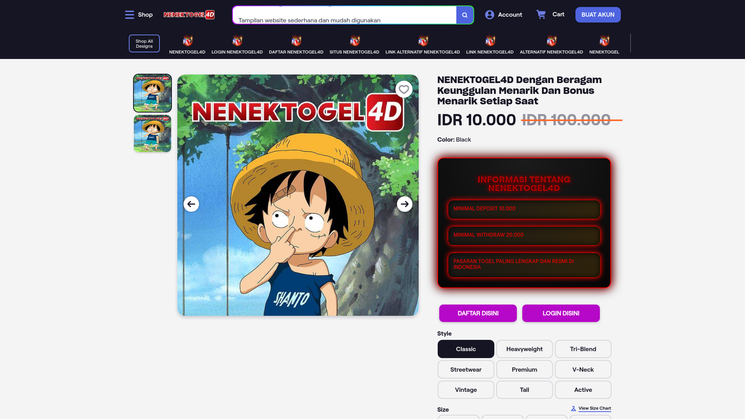745x419 pixels.
Task: Click the crossed-out IDR 100.000 price
Action: click(x=572, y=120)
